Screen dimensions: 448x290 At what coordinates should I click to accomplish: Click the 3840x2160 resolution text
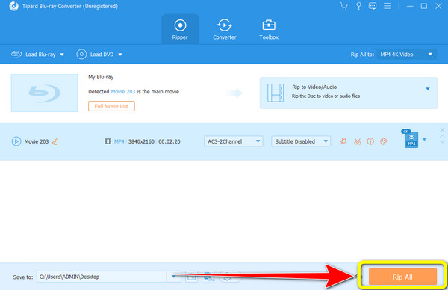(x=141, y=141)
